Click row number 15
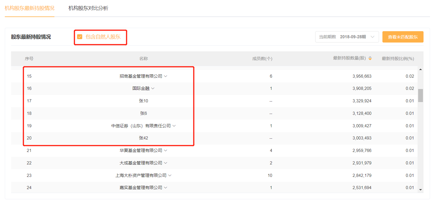Image resolution: width=436 pixels, height=201 pixels. pos(29,76)
